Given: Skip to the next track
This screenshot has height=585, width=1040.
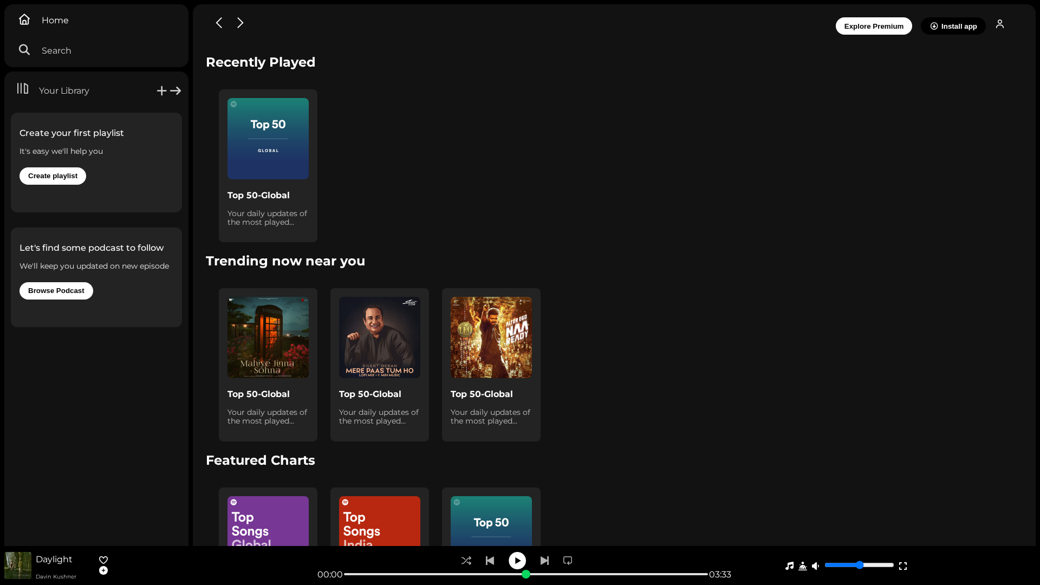Looking at the screenshot, I should 544,561.
